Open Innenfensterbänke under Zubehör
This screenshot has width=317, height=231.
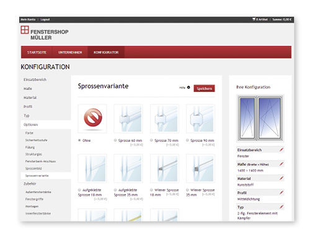pyautogui.click(x=38, y=214)
